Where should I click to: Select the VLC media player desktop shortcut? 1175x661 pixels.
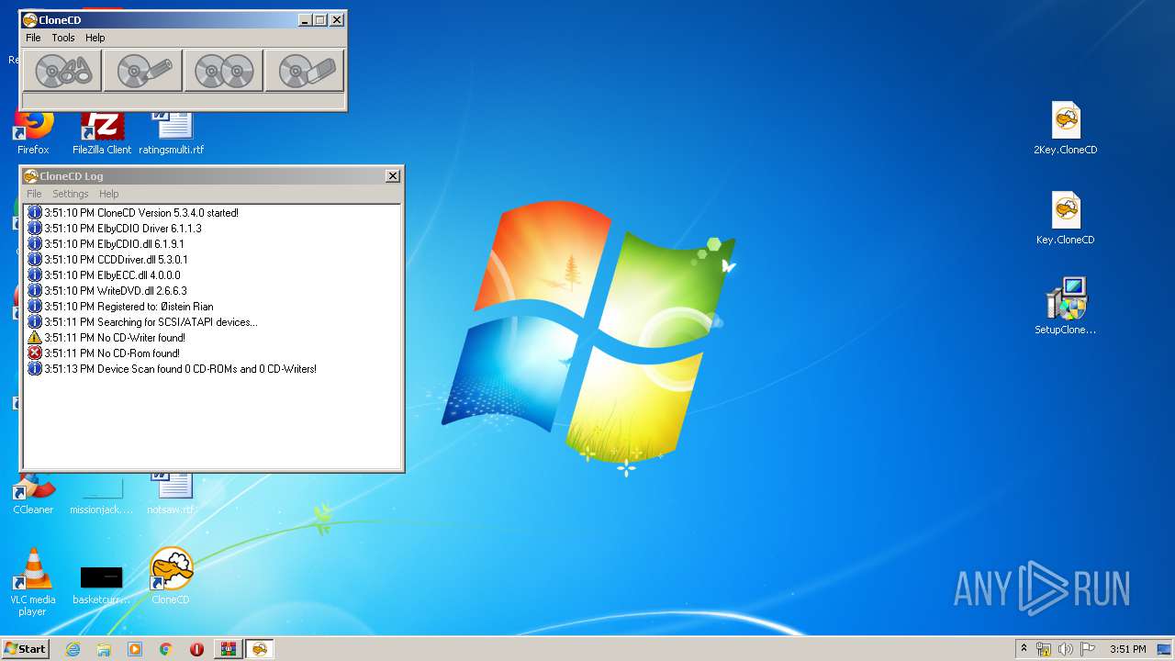click(33, 583)
